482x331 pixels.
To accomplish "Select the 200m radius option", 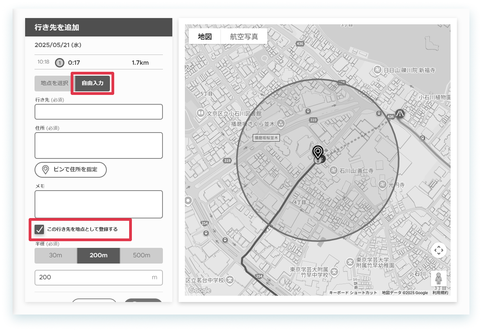I will [99, 255].
